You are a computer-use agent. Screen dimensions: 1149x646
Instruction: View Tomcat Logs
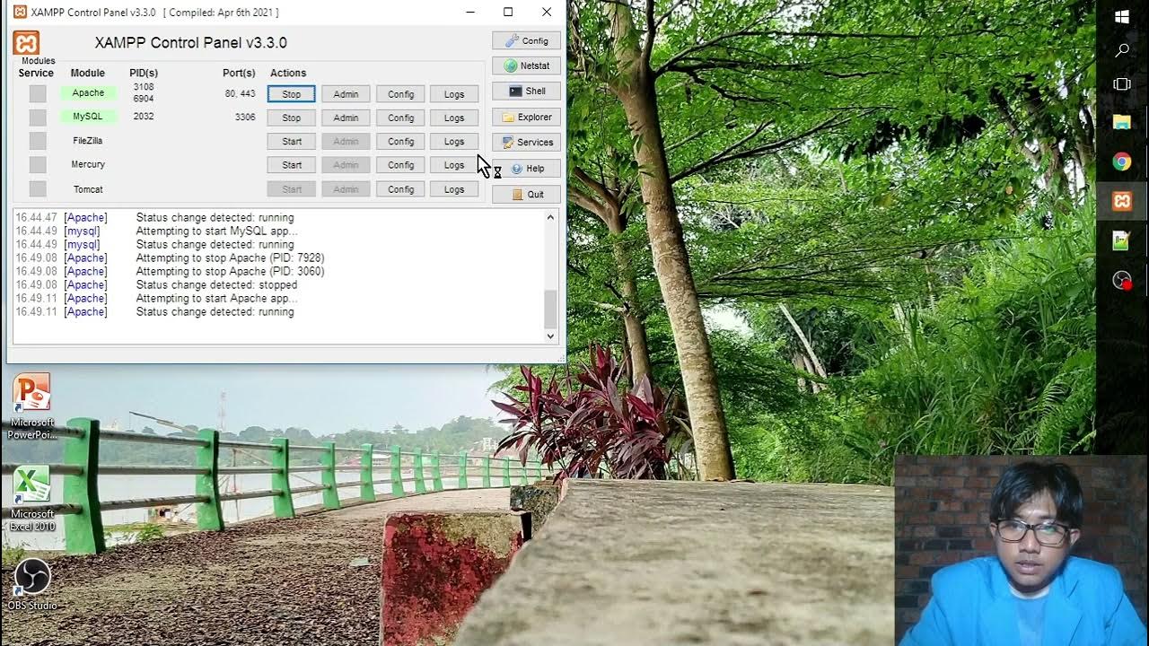454,189
